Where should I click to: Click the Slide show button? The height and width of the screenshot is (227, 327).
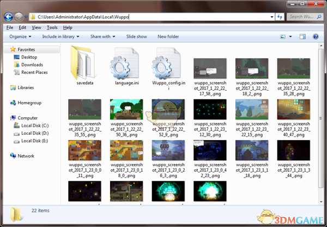coord(136,36)
